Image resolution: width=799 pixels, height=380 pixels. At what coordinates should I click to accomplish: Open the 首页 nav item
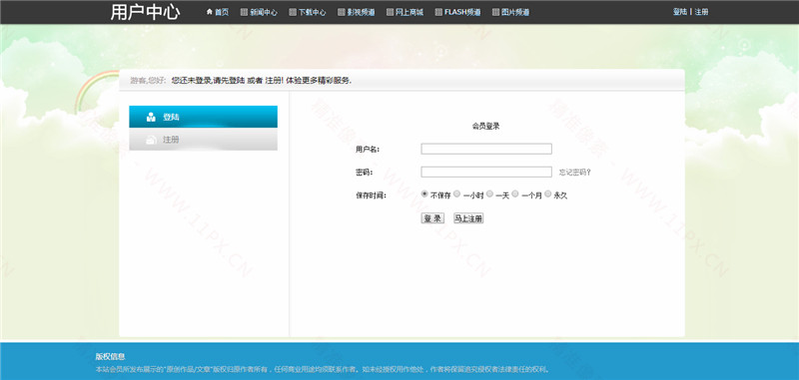coord(222,12)
